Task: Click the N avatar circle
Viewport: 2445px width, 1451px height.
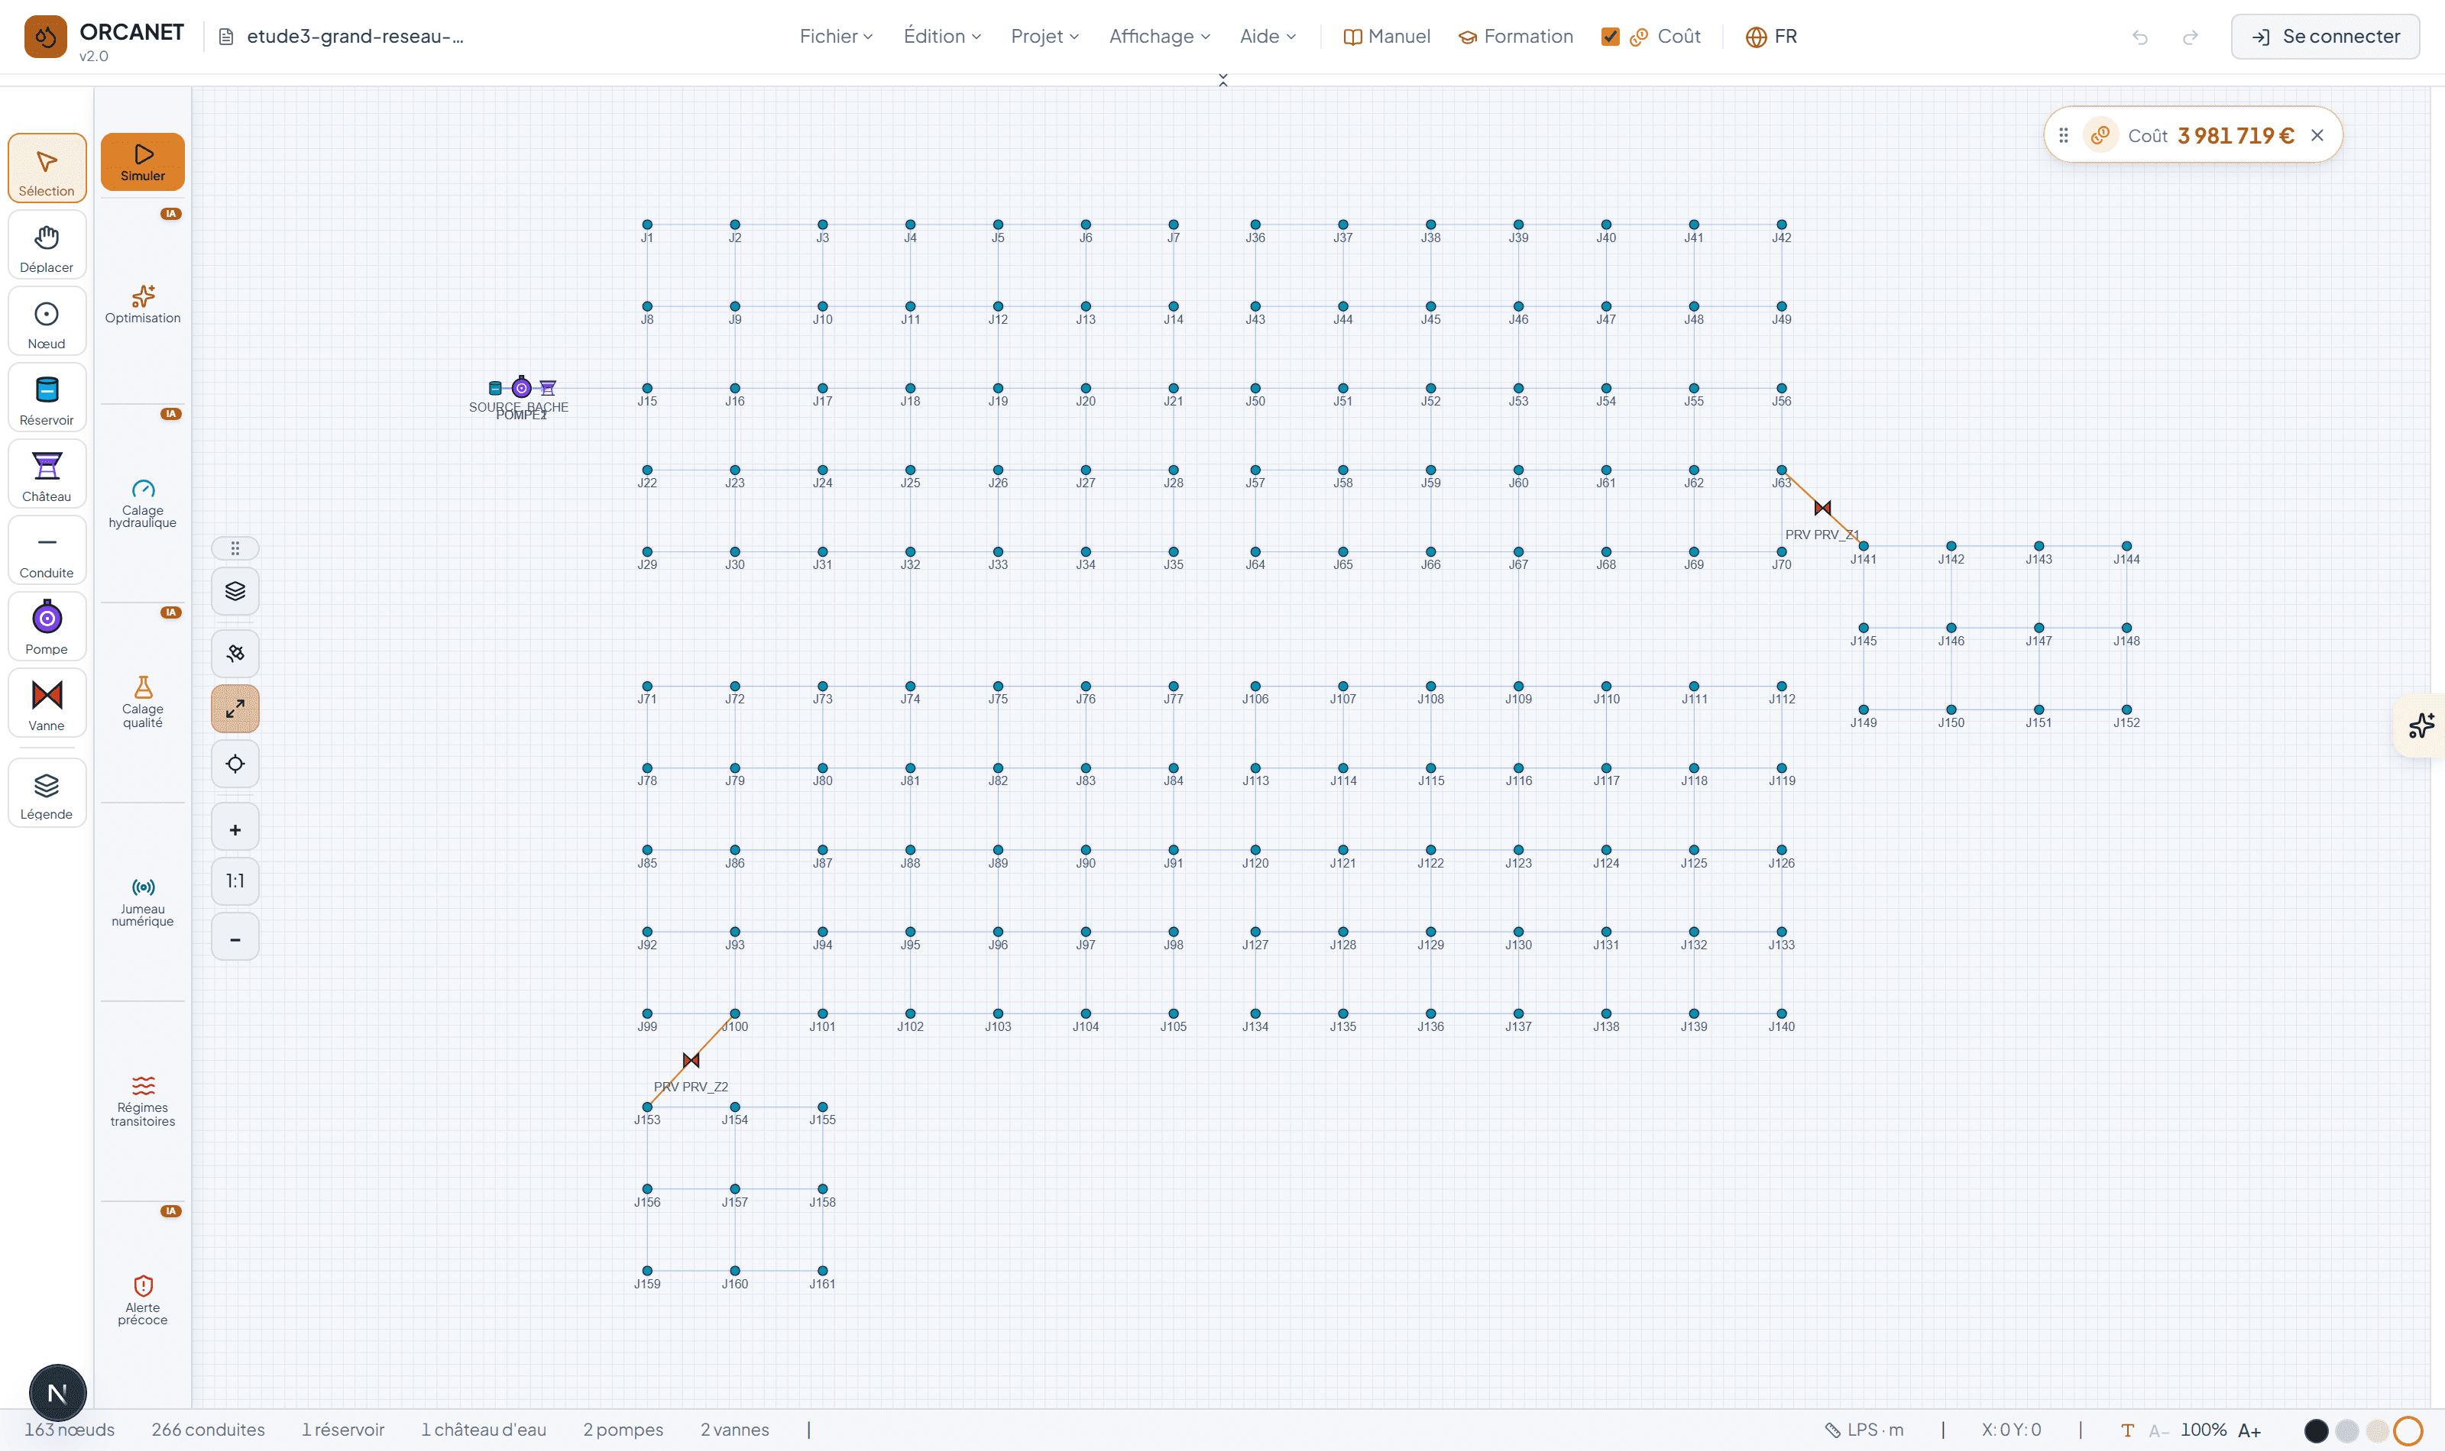Action: pyautogui.click(x=58, y=1392)
